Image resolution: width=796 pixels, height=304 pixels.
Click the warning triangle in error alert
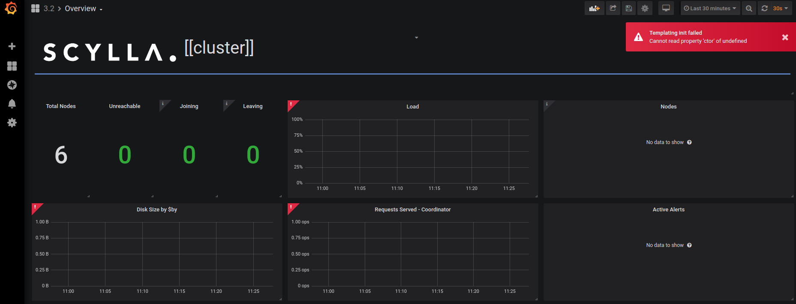point(638,37)
